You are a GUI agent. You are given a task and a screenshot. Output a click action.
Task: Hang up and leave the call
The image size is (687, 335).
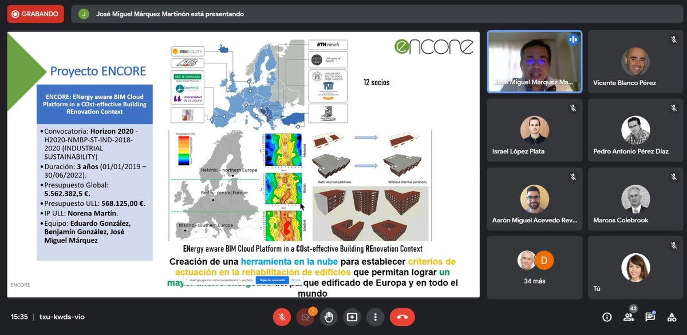tap(402, 317)
